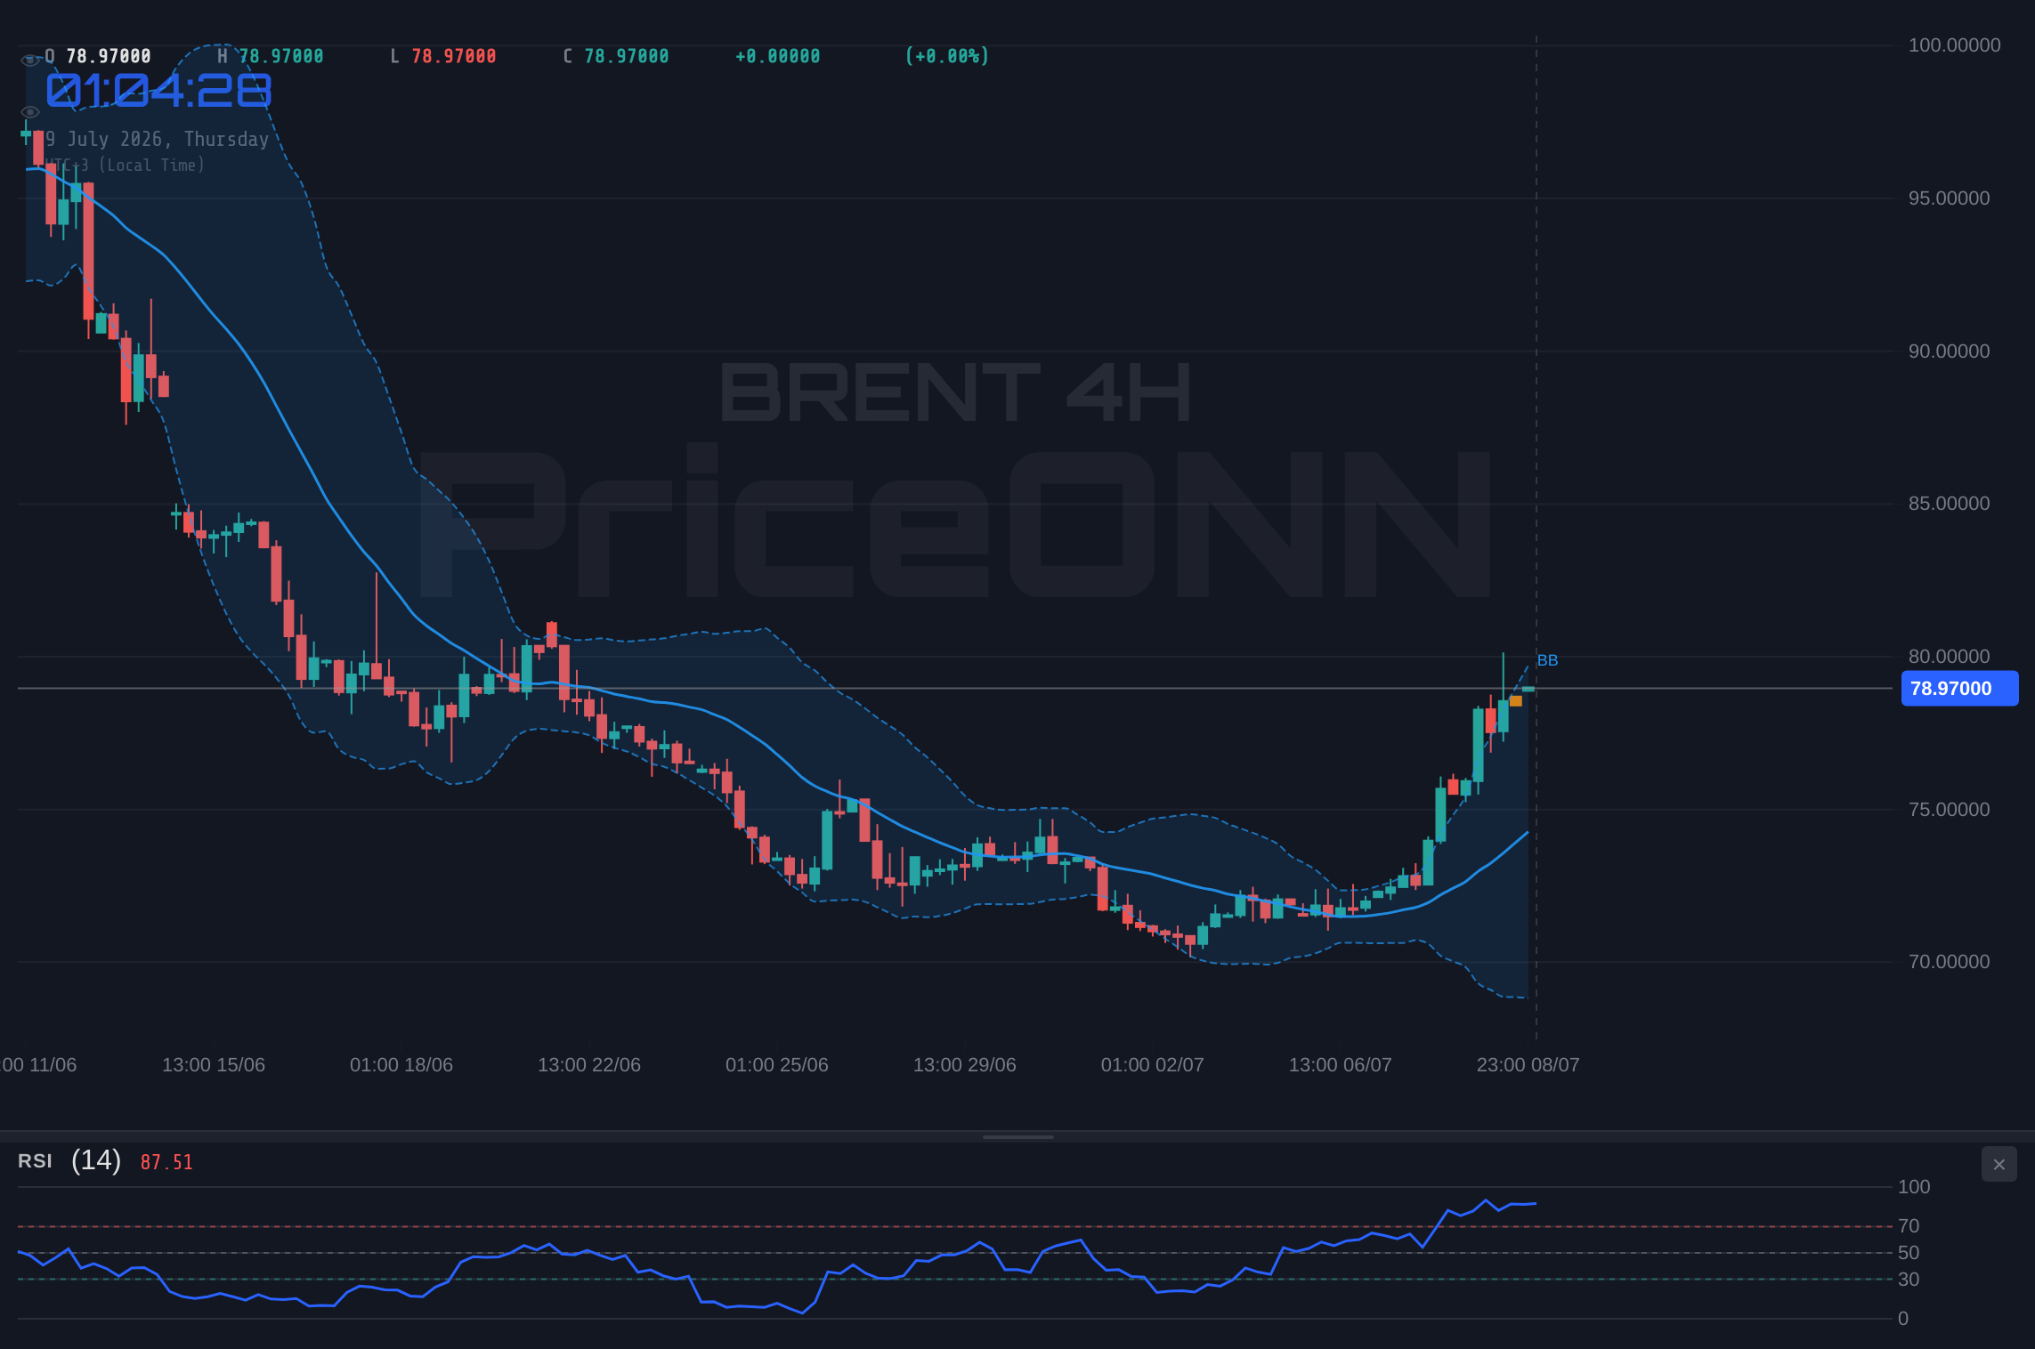Screen dimensions: 2035x1349
Task: Click the orange marker near the last candle
Action: coord(1516,701)
